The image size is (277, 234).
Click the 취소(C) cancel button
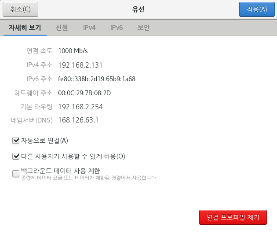[x=20, y=9]
